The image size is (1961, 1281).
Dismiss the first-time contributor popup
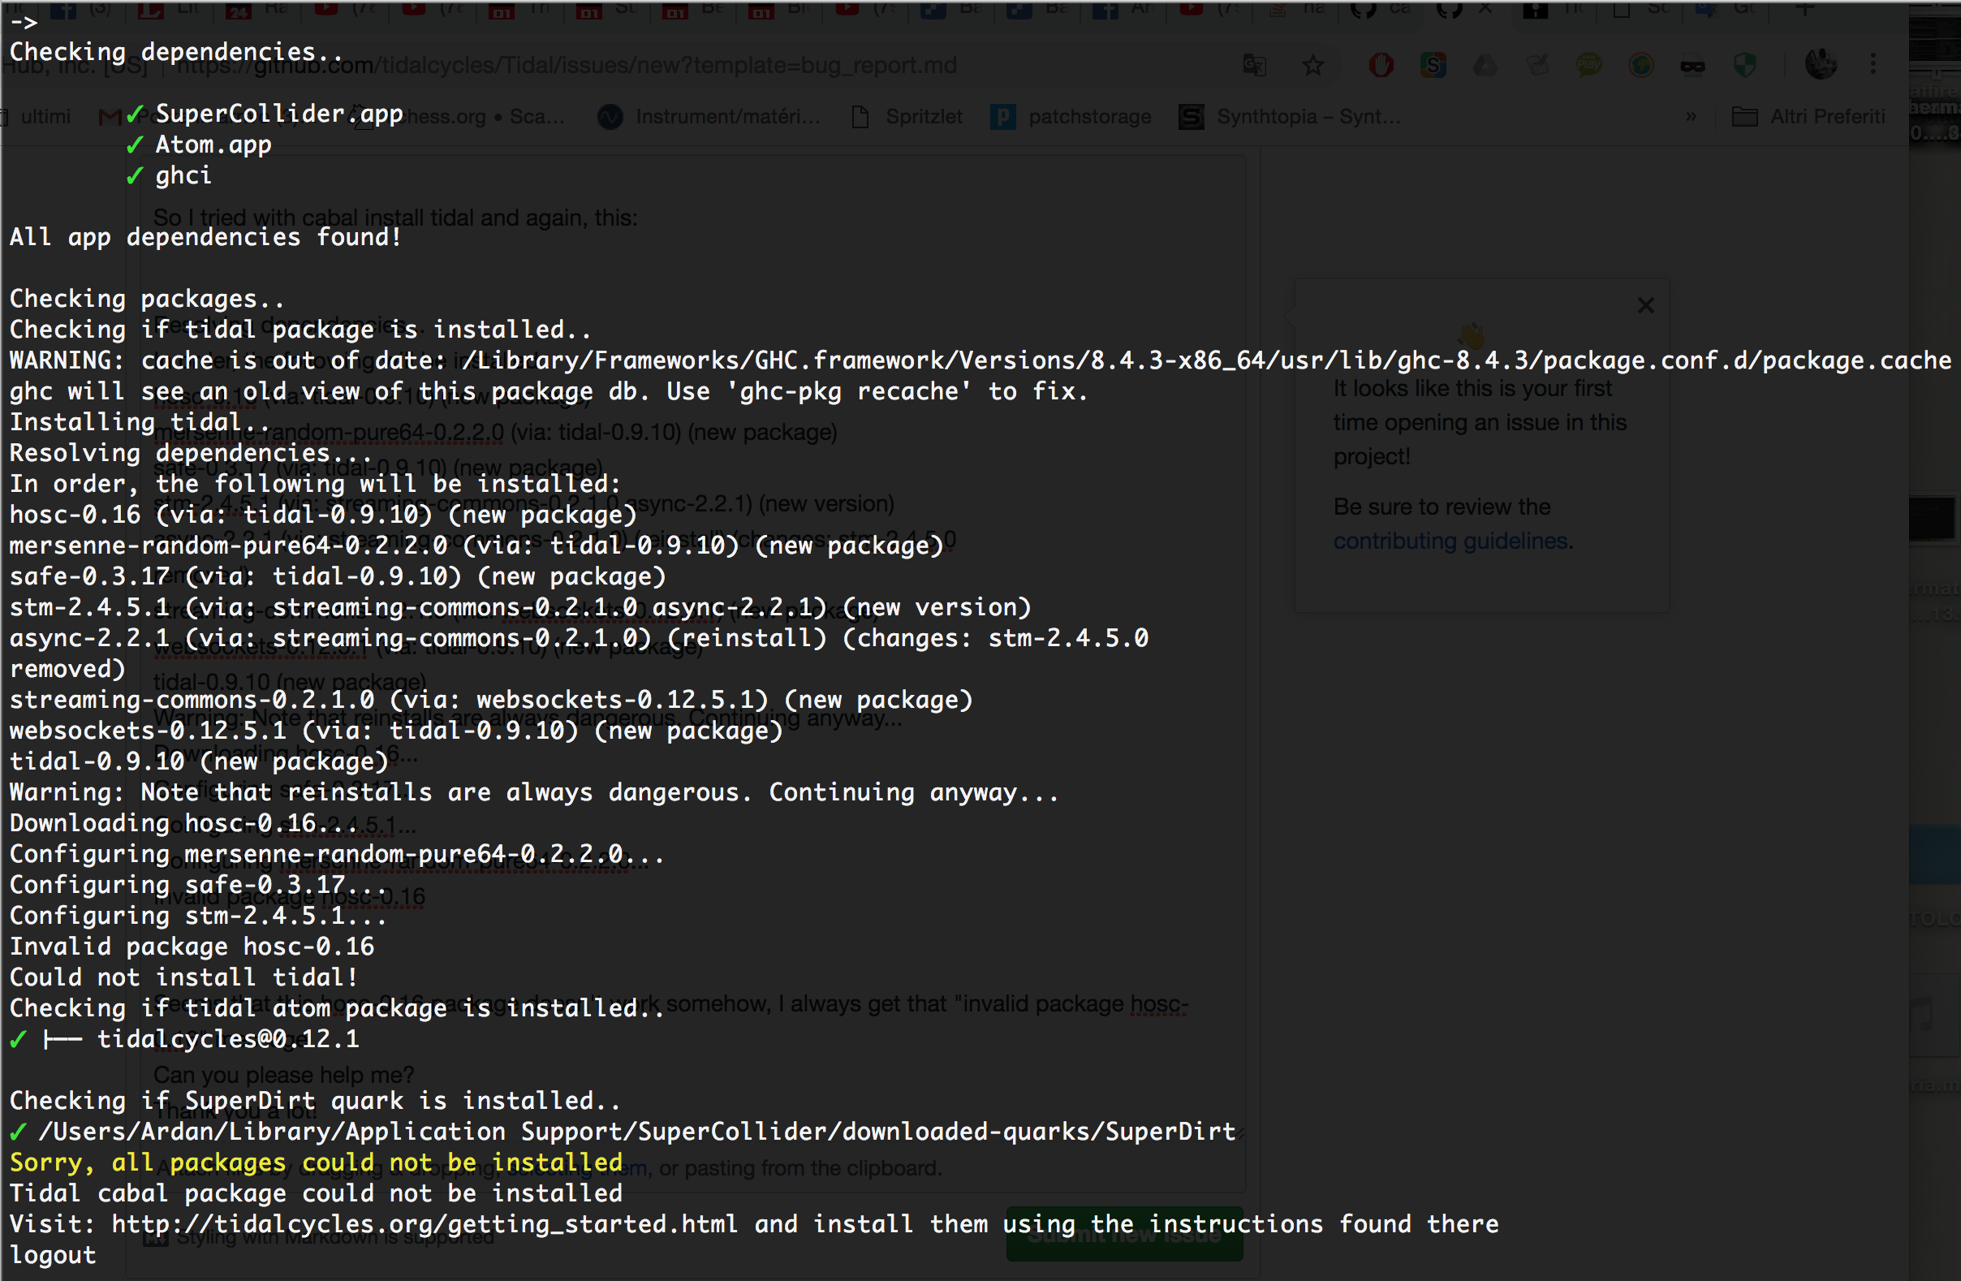1644,305
